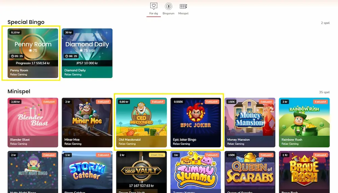Viewport: 338px width, 193px height.
Task: Launch Epic Joker Bingo game
Action: (x=196, y=122)
